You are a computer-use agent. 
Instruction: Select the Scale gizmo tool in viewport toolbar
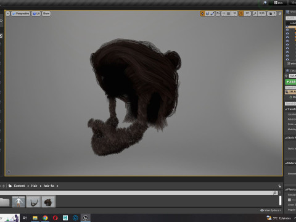(212, 14)
